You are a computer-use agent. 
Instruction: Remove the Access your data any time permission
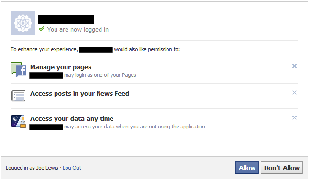pos(294,118)
